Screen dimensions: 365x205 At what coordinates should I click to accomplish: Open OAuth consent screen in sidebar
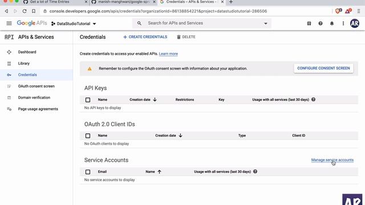click(x=36, y=86)
